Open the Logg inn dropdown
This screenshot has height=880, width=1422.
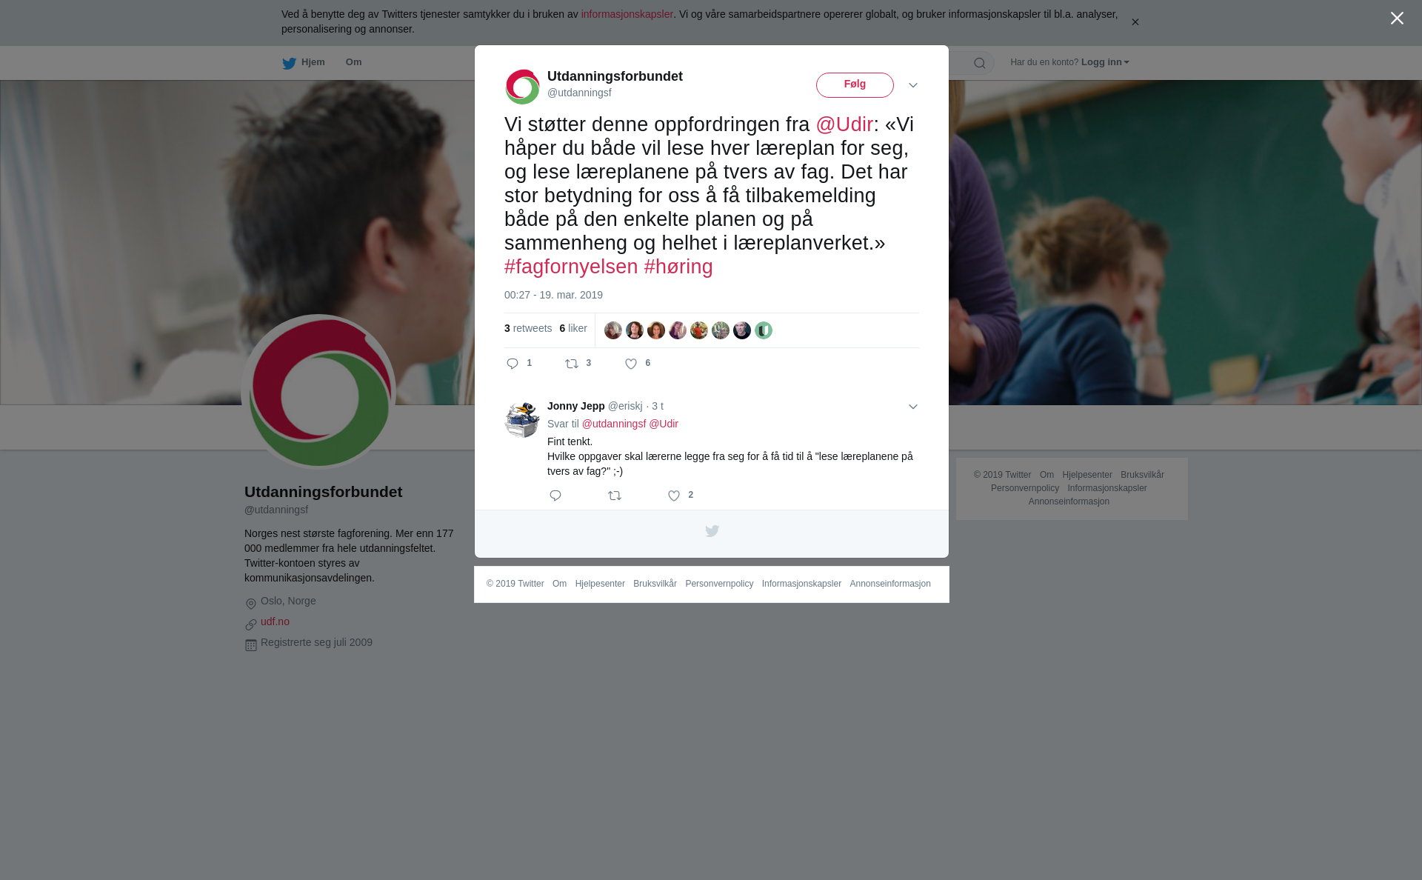(x=1105, y=62)
